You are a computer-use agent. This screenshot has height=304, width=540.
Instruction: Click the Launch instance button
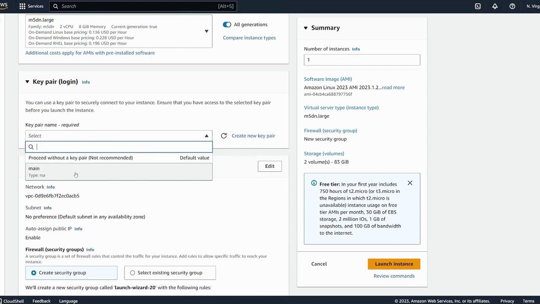pos(394,264)
